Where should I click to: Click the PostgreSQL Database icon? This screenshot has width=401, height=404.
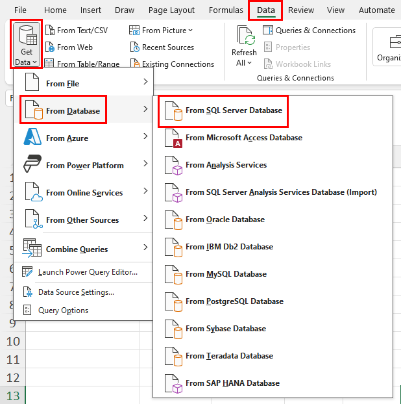click(173, 302)
